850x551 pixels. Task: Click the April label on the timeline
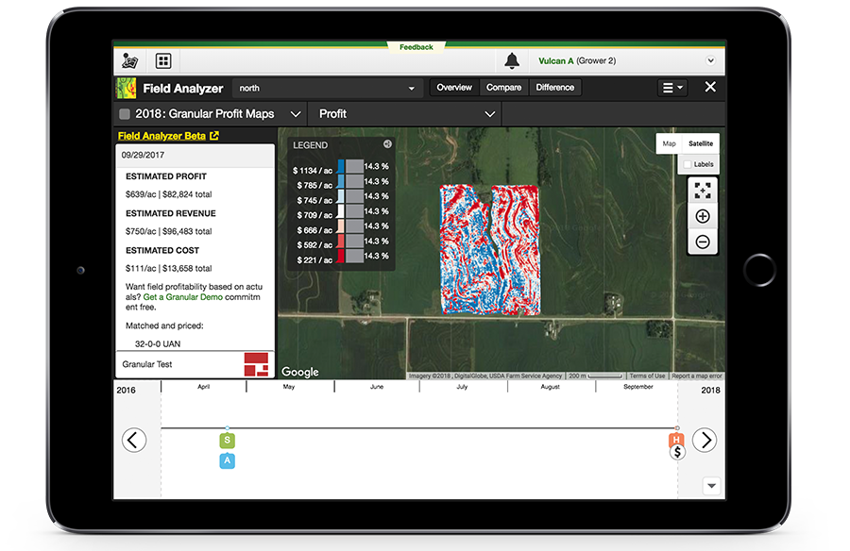(203, 386)
